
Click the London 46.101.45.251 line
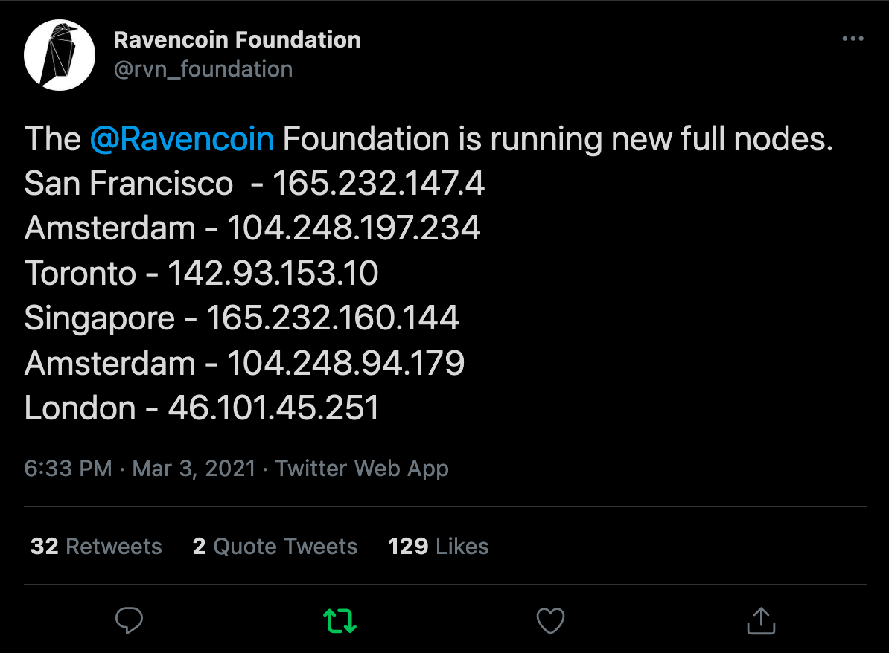[x=202, y=408]
